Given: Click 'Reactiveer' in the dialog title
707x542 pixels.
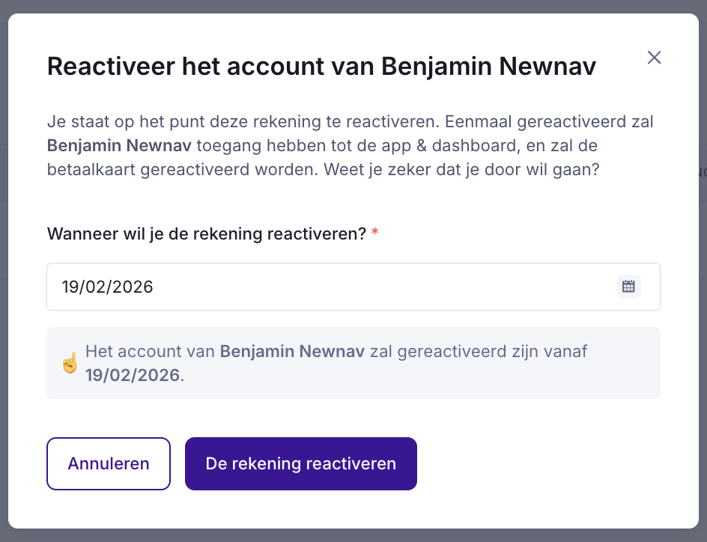Looking at the screenshot, I should coord(109,66).
